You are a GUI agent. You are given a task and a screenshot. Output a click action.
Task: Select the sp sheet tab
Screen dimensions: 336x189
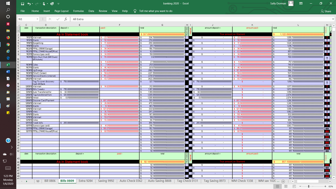(x=38, y=181)
